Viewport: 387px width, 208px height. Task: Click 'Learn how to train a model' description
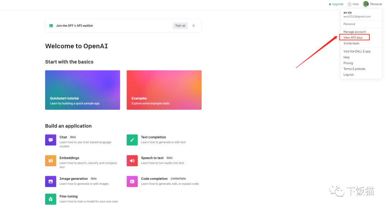pyautogui.click(x=89, y=201)
